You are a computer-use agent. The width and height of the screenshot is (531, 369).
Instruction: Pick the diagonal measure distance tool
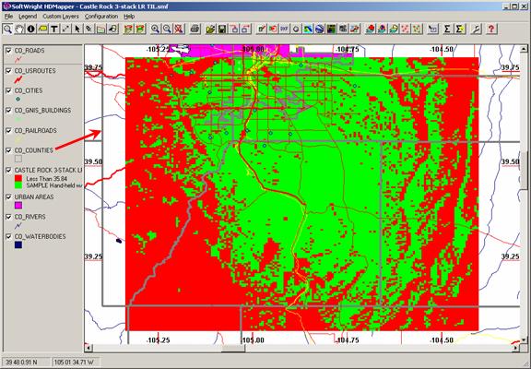[x=65, y=30]
